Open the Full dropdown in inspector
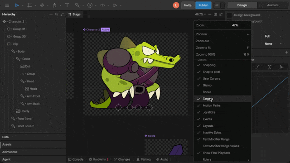290x163 pixels. pos(273,36)
